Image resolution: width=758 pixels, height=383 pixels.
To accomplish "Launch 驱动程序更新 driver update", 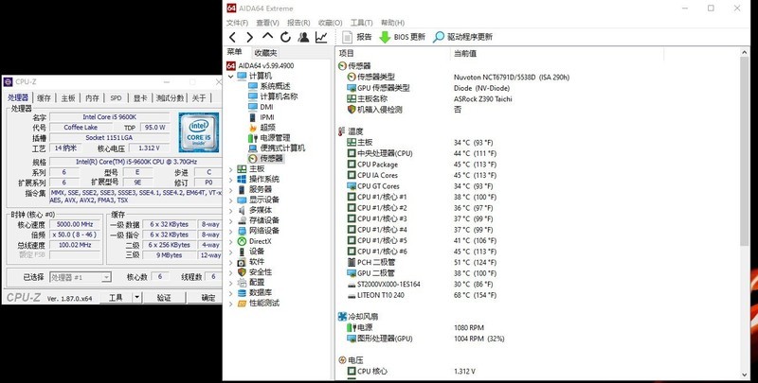I will (x=462, y=37).
